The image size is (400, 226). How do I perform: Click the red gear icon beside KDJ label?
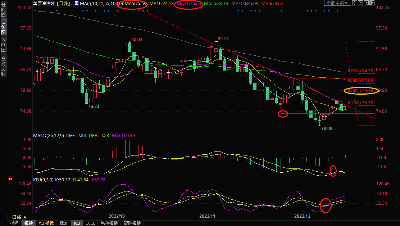tap(10, 179)
